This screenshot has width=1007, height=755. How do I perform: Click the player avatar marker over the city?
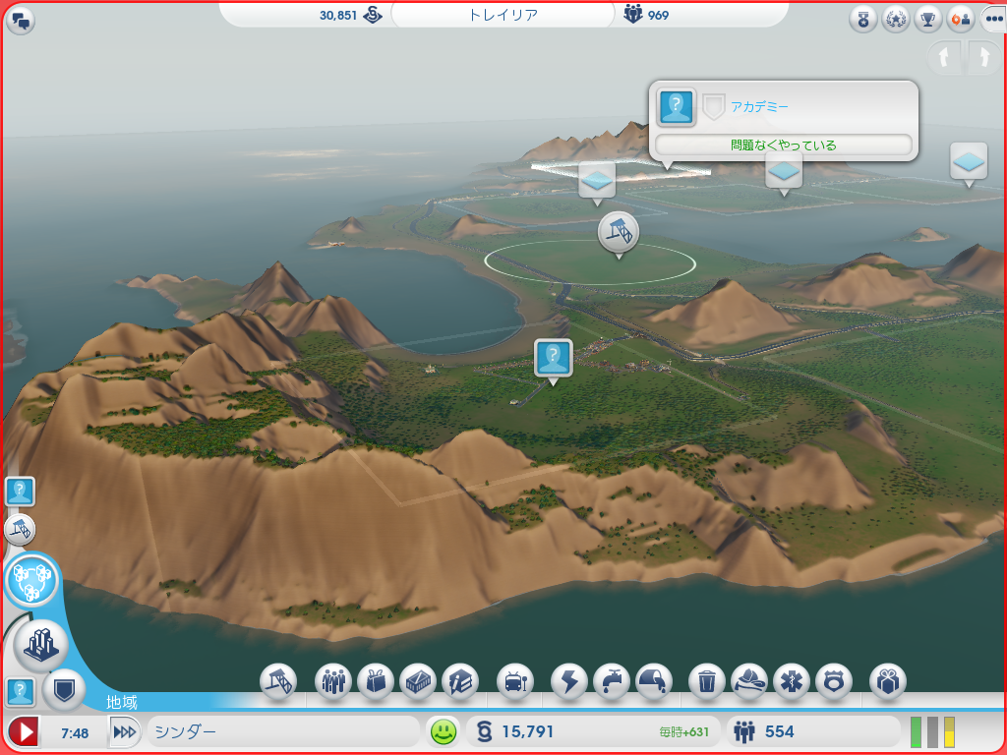click(x=553, y=358)
